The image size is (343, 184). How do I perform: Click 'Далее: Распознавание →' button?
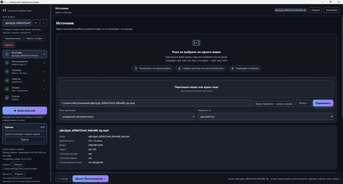(91, 179)
